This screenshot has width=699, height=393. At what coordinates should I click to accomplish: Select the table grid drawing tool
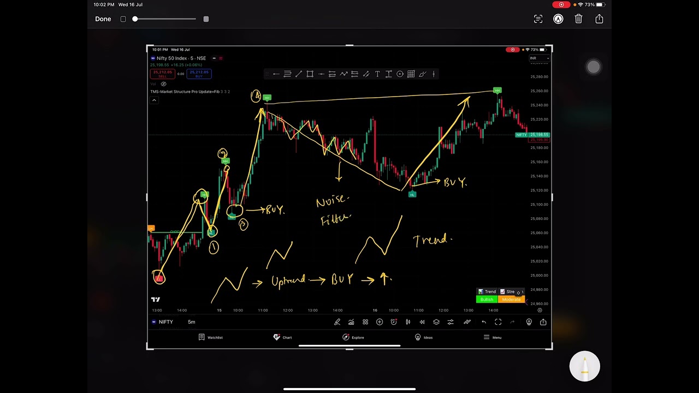(x=411, y=74)
